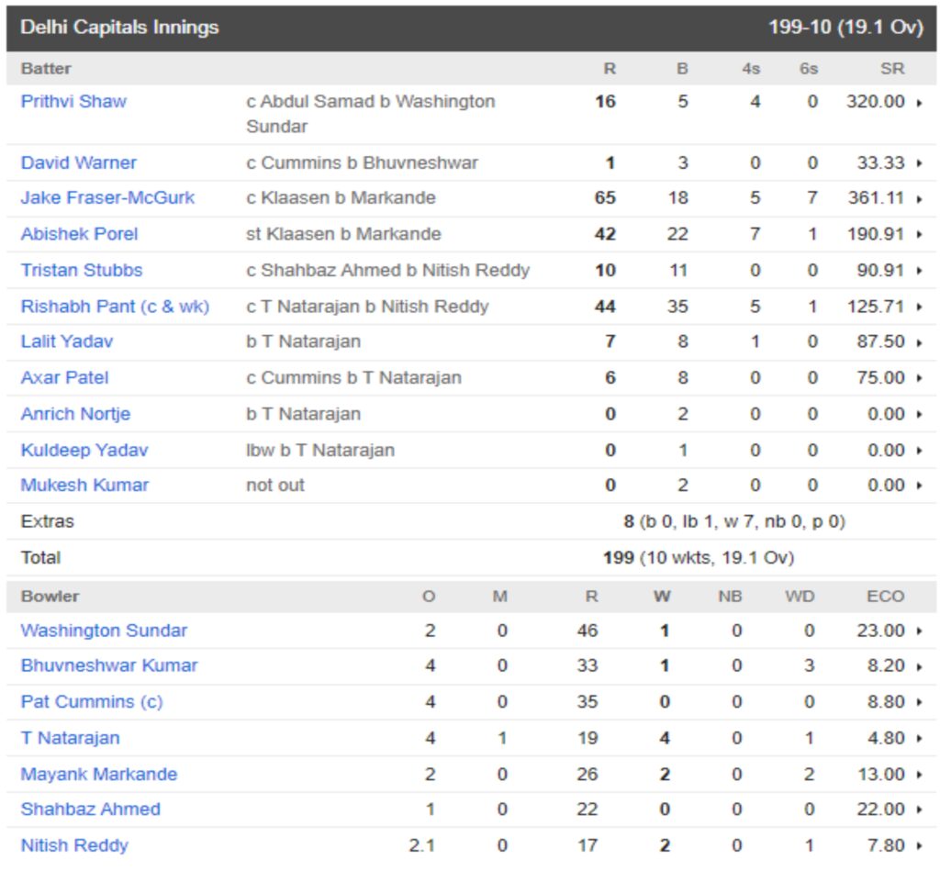Click dismissal 'c Cummins b Bhuvneshwar'
Viewport: 940px width, 871px height.
pos(362,162)
